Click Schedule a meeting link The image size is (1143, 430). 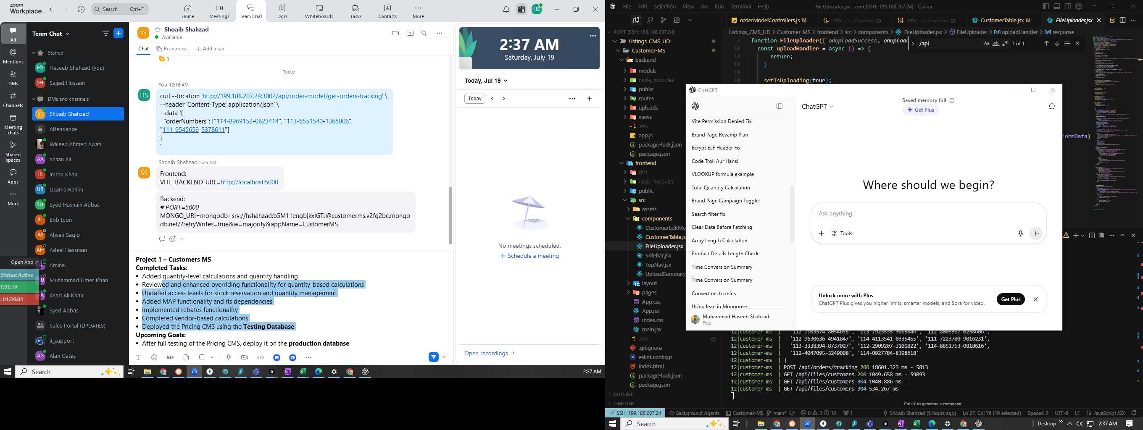[529, 256]
